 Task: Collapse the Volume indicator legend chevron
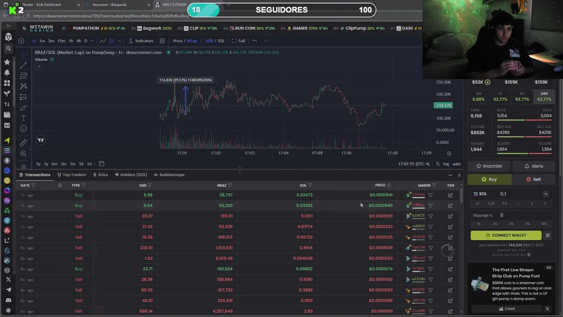[x=39, y=66]
